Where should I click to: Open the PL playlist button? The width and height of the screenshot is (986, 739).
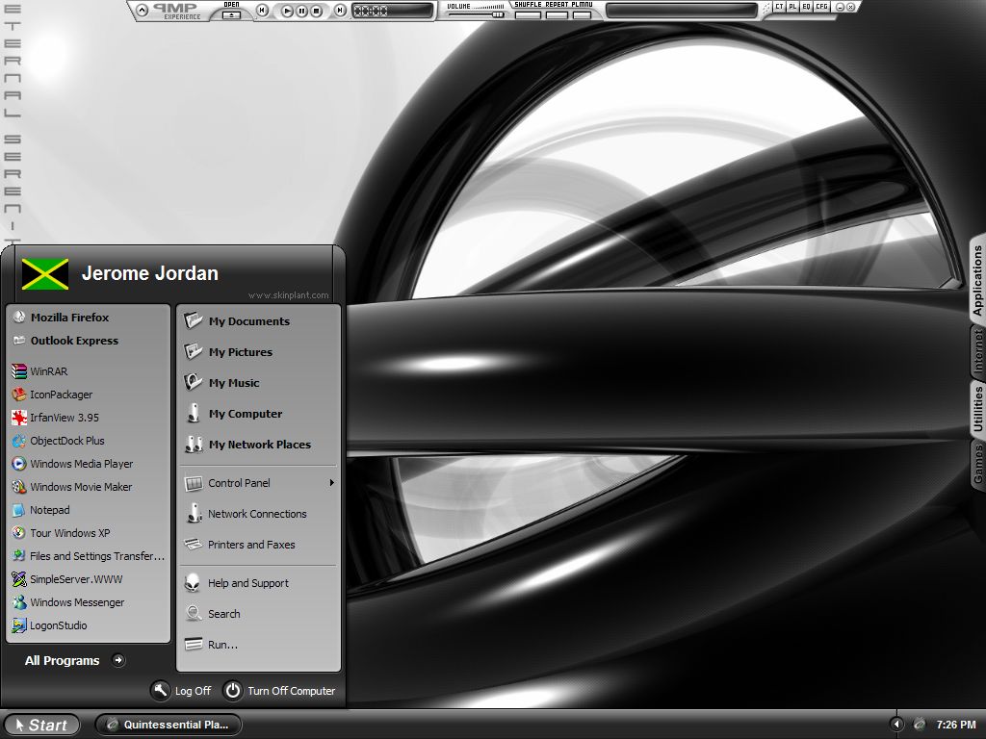pos(792,7)
